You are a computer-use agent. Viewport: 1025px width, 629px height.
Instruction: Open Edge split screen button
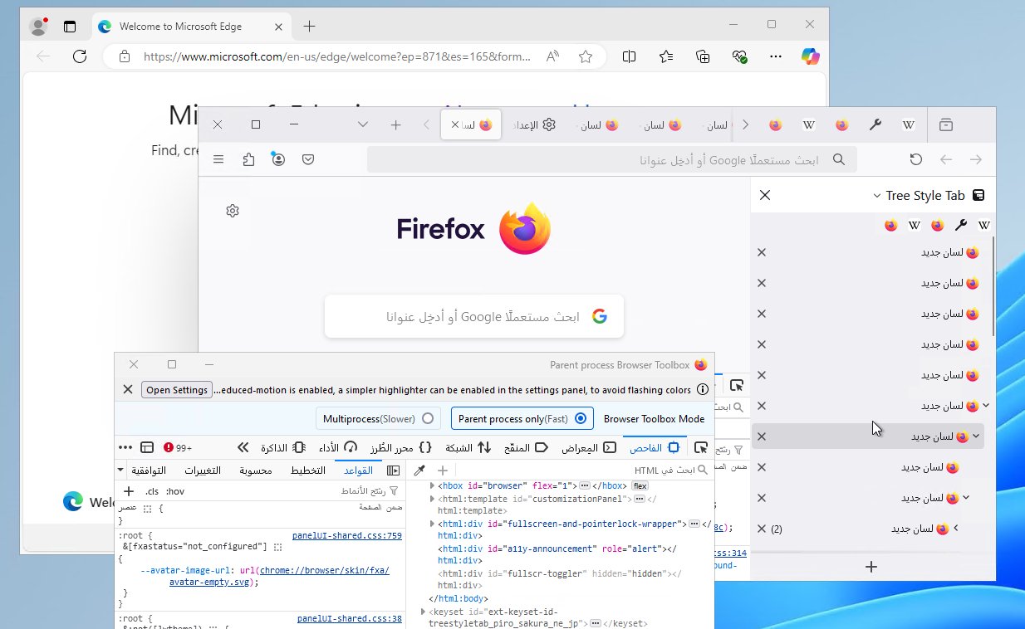click(630, 56)
